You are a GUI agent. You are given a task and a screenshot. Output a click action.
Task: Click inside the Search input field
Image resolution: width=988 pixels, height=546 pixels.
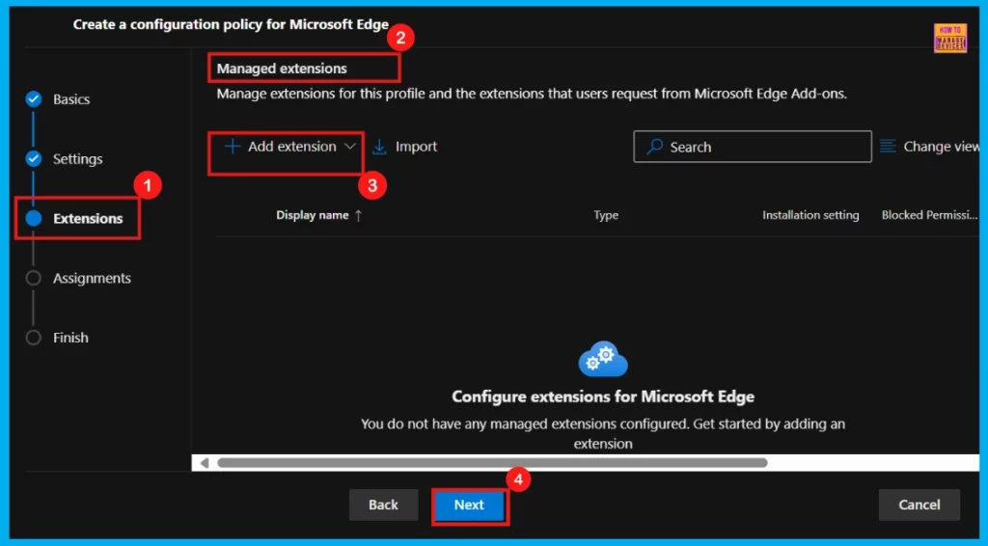[753, 147]
